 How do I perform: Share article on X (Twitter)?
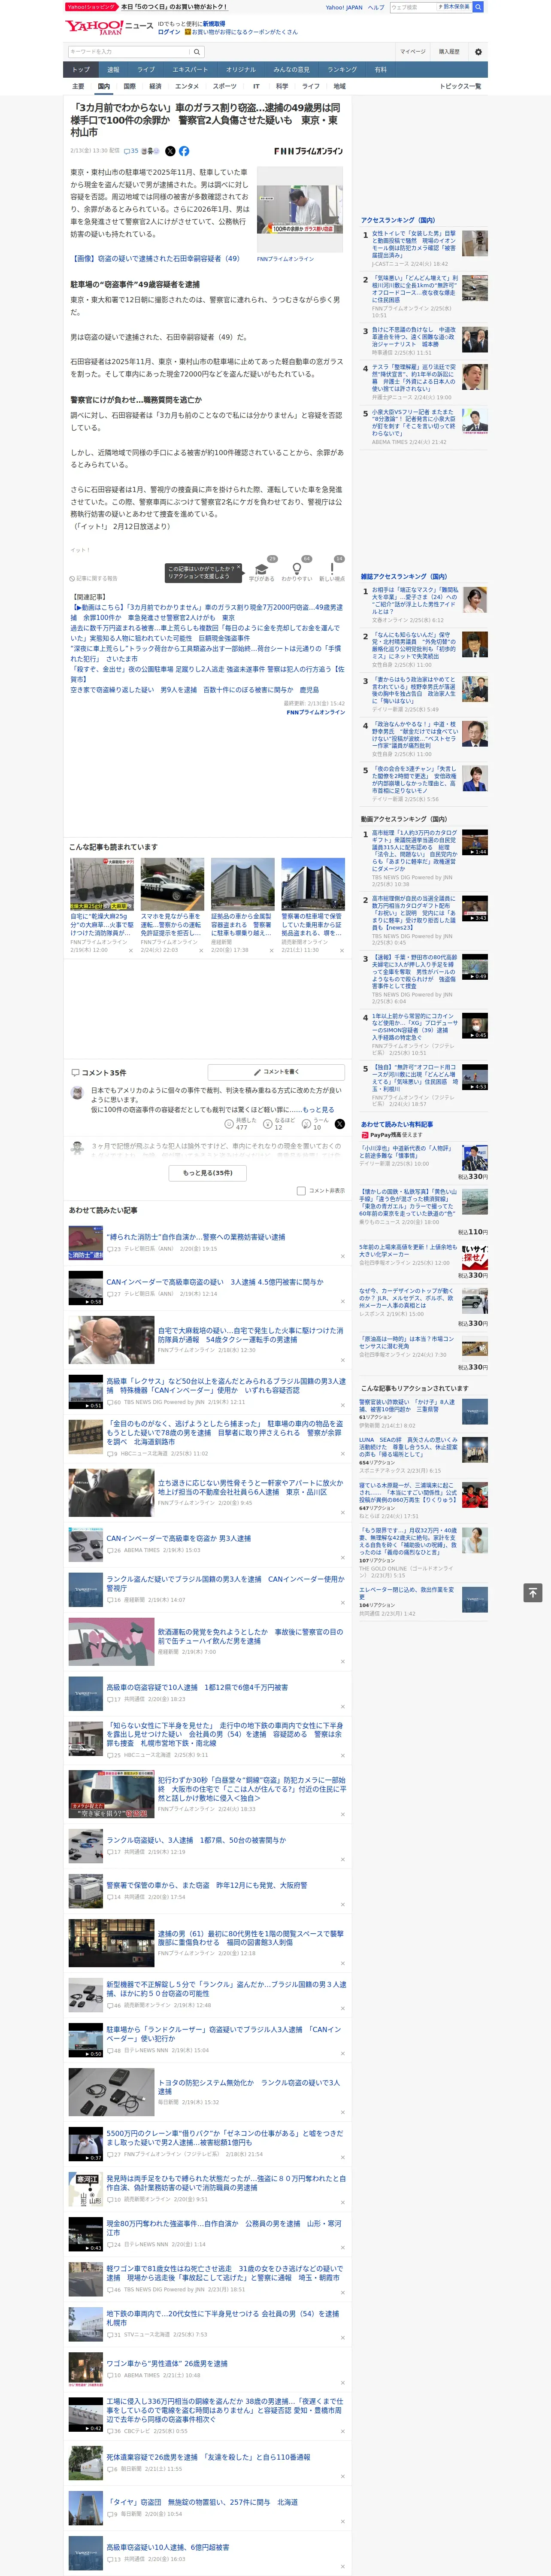pos(170,151)
